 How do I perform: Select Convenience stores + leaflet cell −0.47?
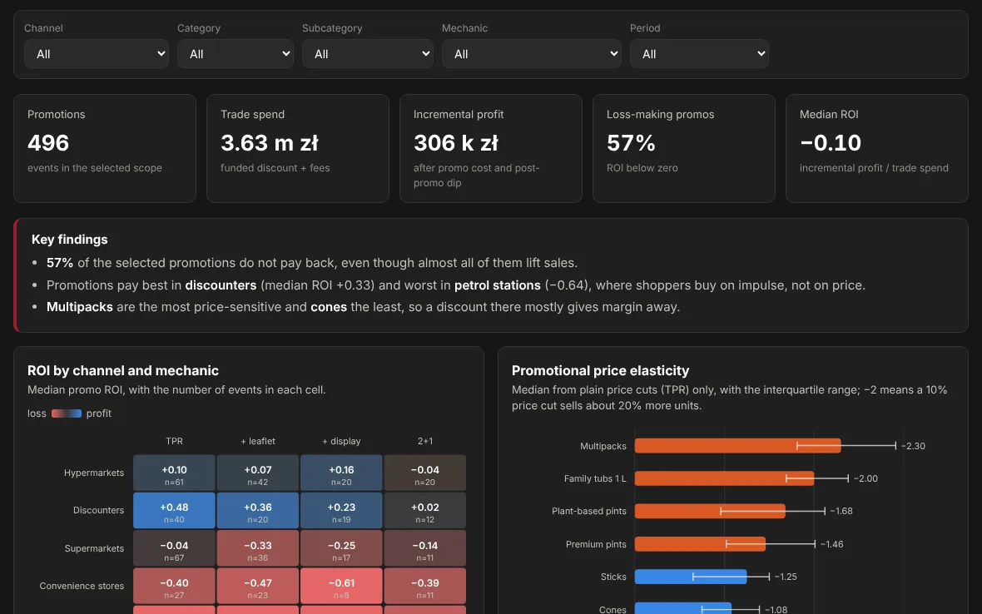pyautogui.click(x=257, y=586)
